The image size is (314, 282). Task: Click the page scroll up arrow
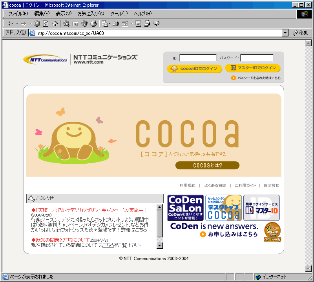coord(309,43)
